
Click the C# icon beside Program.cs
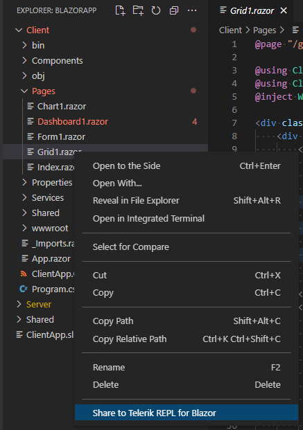coord(24,289)
